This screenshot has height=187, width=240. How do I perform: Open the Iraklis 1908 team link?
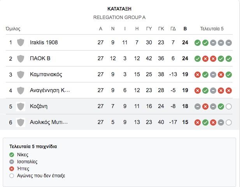(x=44, y=42)
